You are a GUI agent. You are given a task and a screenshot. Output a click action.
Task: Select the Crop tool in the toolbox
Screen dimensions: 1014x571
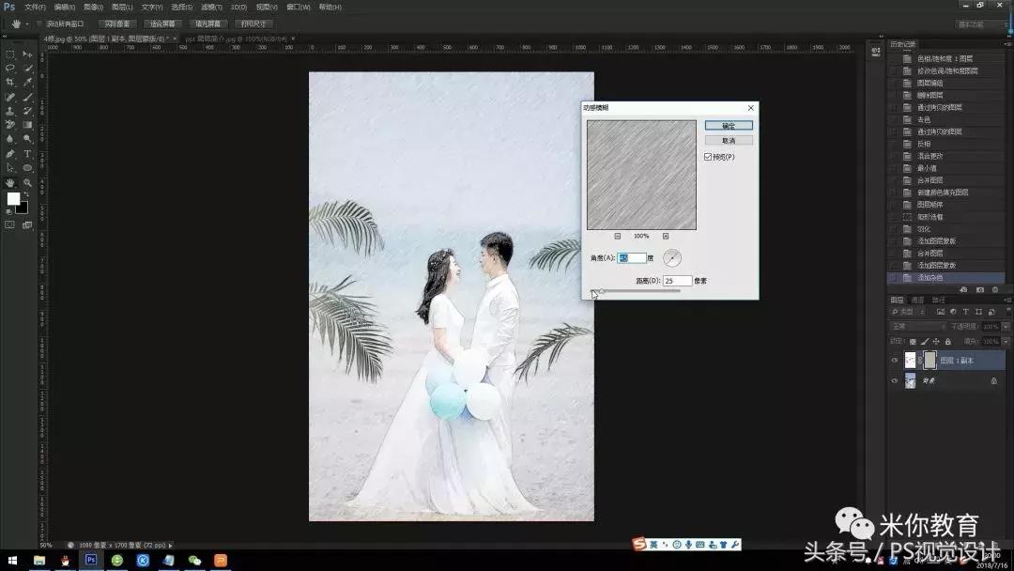click(x=10, y=83)
